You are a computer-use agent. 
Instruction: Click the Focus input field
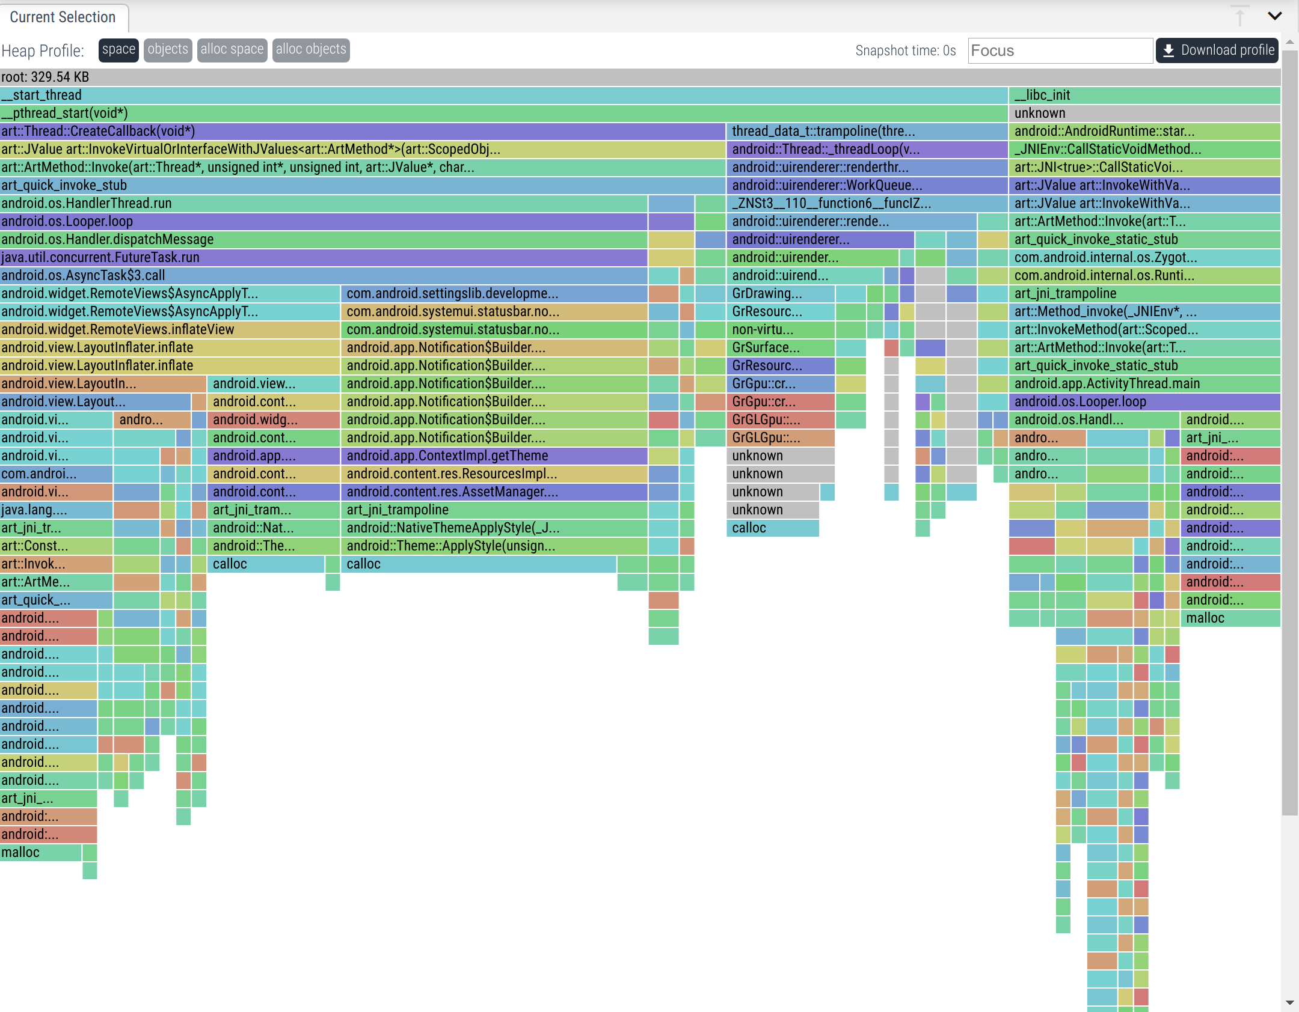(1060, 50)
